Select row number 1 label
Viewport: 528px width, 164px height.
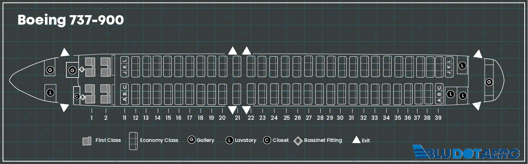(x=92, y=118)
